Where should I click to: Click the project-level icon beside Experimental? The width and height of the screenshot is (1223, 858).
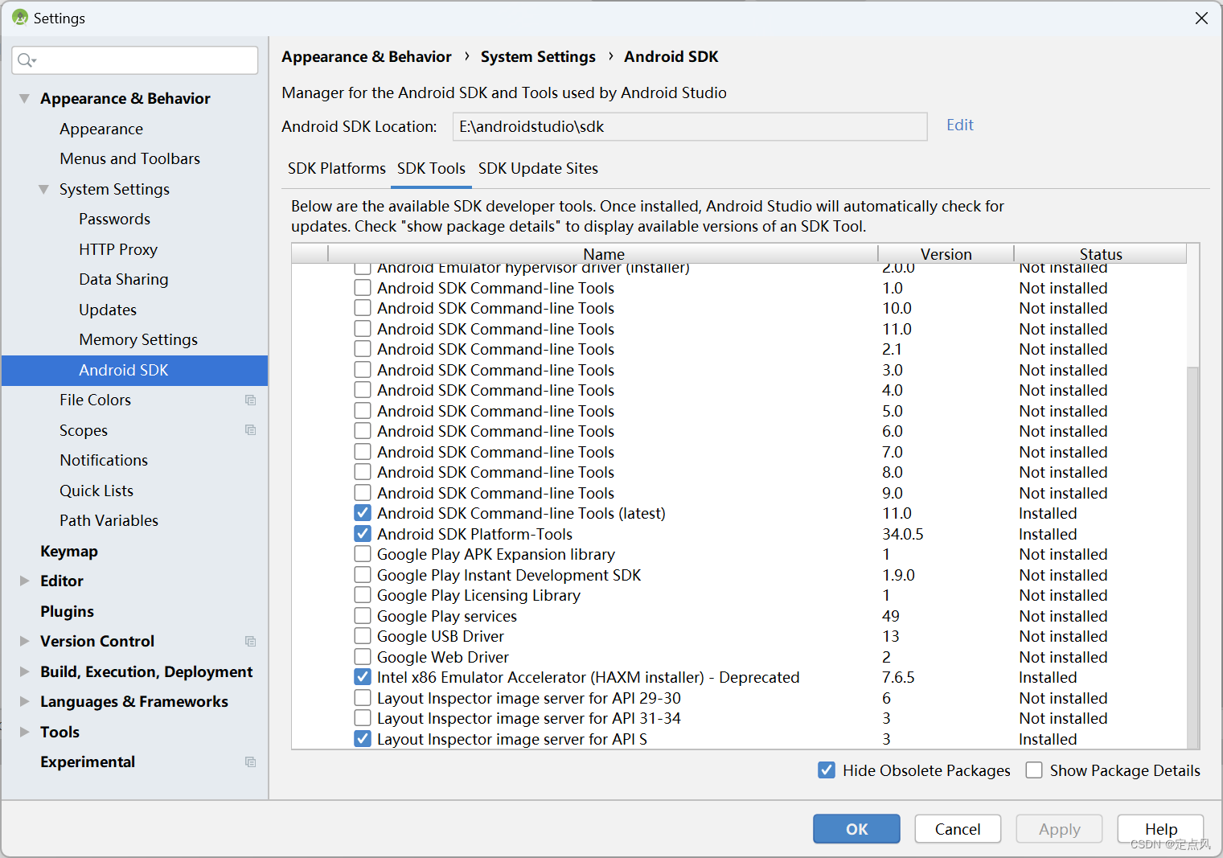251,762
